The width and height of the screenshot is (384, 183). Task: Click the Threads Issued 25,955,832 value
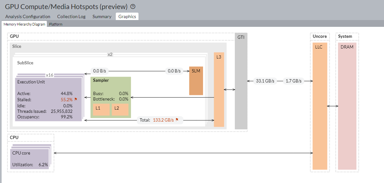pyautogui.click(x=62, y=111)
